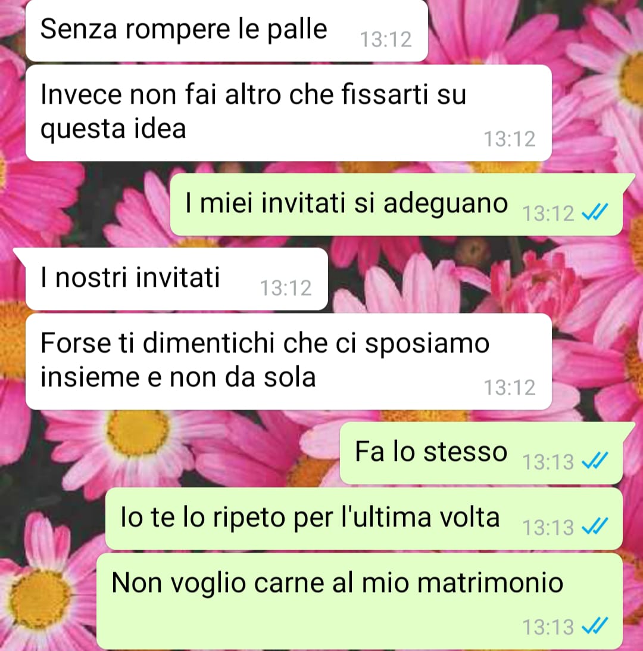
Task: Select the 'I nostri invitati' message
Action: (177, 279)
